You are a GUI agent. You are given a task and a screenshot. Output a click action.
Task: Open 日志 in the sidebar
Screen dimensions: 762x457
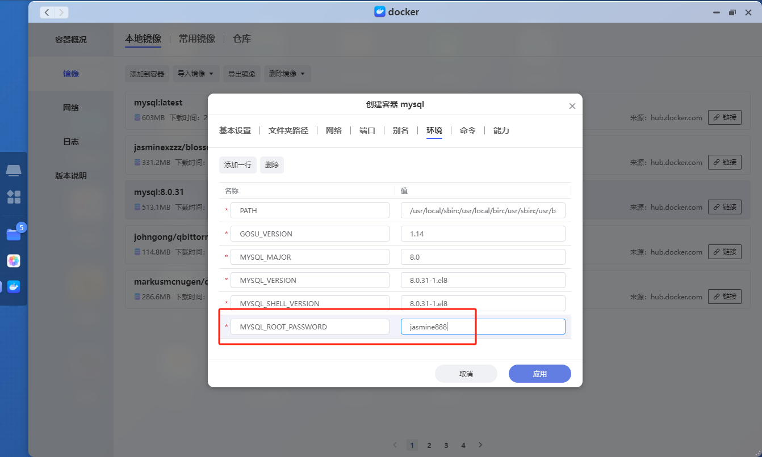[x=71, y=142]
